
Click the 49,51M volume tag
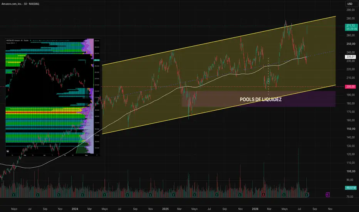pos(351,188)
